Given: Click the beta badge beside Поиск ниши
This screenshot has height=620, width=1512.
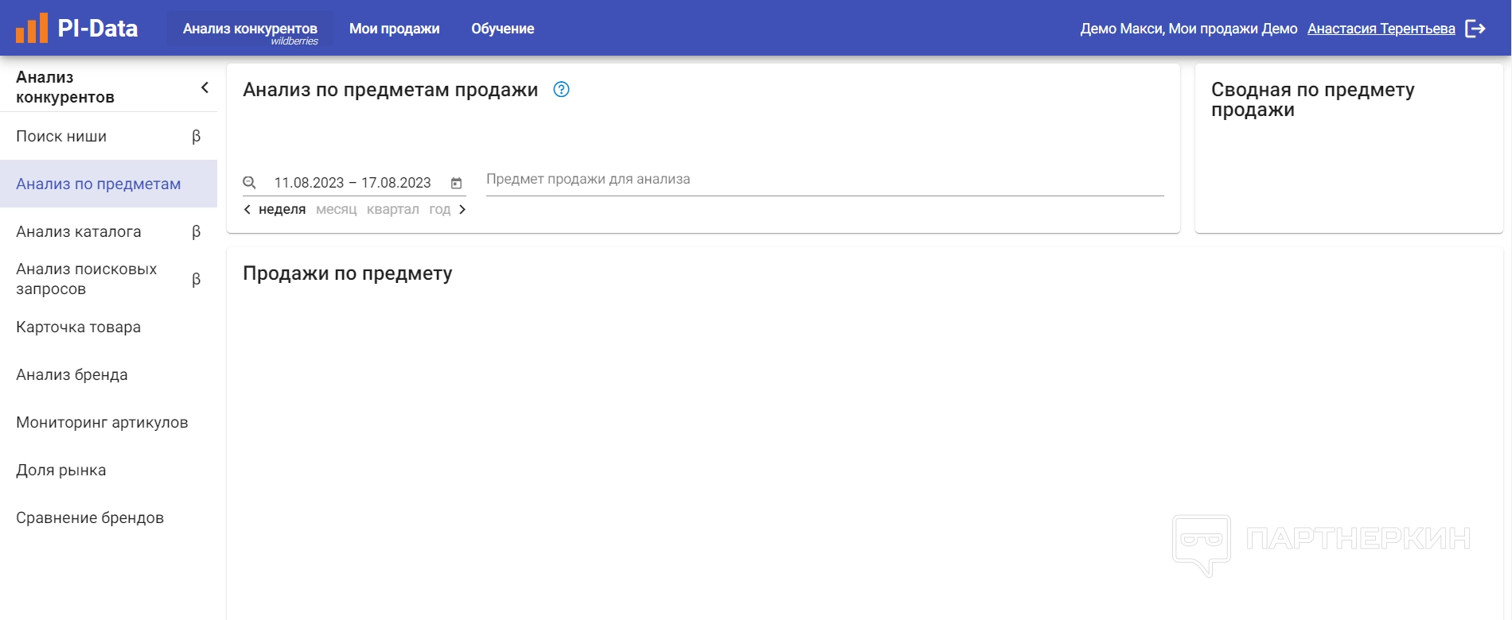Looking at the screenshot, I should [196, 137].
